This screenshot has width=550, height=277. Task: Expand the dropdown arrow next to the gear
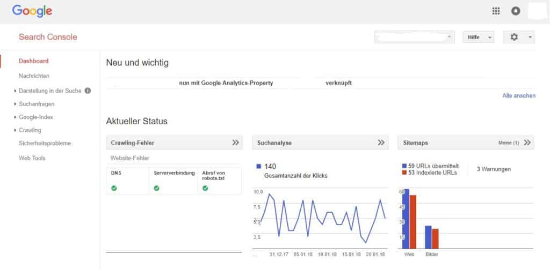coord(530,37)
